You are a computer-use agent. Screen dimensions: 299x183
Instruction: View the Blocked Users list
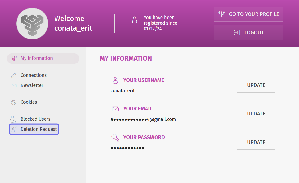[x=35, y=119]
